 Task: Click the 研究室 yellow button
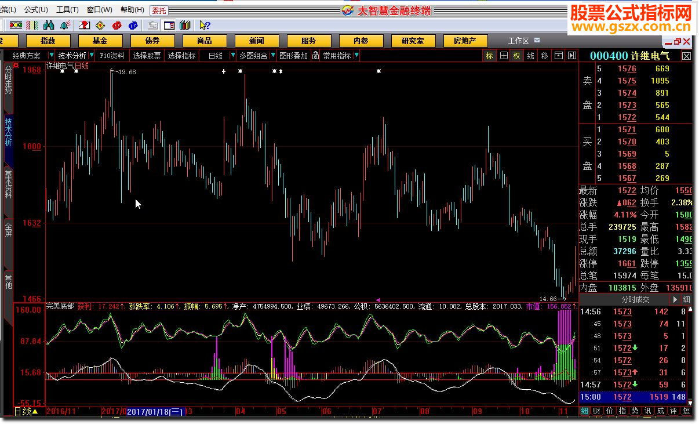point(413,41)
